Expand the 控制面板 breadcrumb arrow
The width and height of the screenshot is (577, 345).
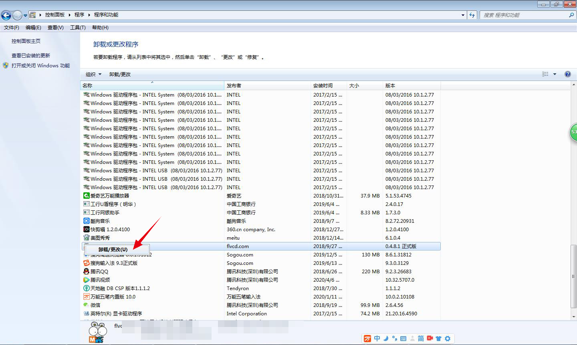[69, 15]
